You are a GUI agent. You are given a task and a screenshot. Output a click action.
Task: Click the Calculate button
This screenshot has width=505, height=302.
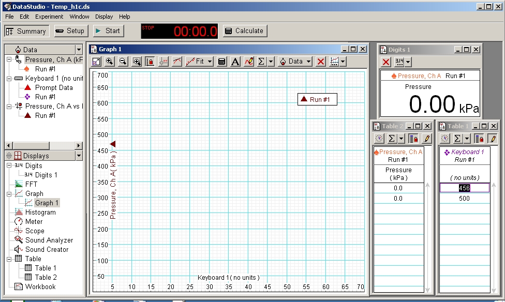tap(244, 31)
